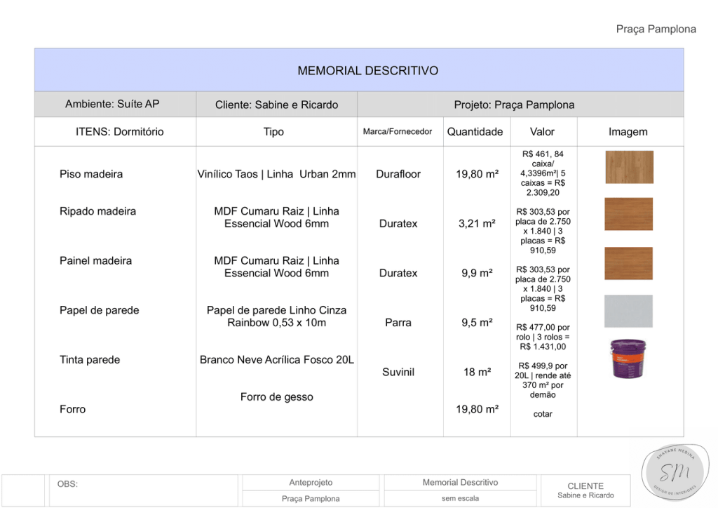The image size is (718, 508).
Task: Select the grey wallpaper swatch image
Action: pyautogui.click(x=628, y=311)
